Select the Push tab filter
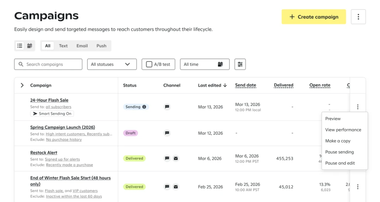Viewport: 380px width, 202px height. 101,46
